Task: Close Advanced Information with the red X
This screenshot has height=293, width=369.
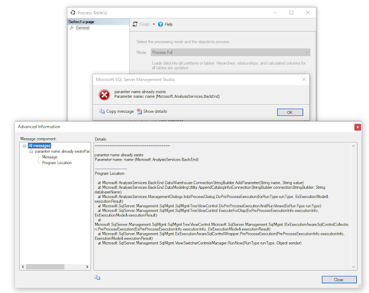Action: pyautogui.click(x=357, y=127)
